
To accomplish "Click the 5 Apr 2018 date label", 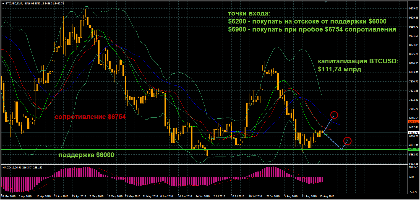I will [x=25, y=196].
